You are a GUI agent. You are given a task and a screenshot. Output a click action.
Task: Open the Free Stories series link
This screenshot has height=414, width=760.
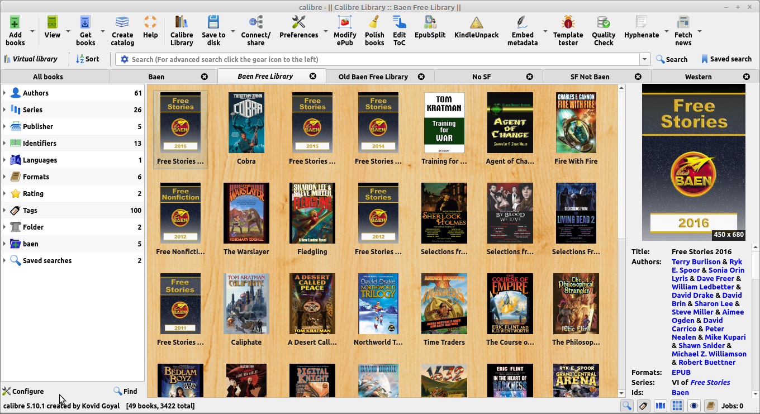pos(710,382)
